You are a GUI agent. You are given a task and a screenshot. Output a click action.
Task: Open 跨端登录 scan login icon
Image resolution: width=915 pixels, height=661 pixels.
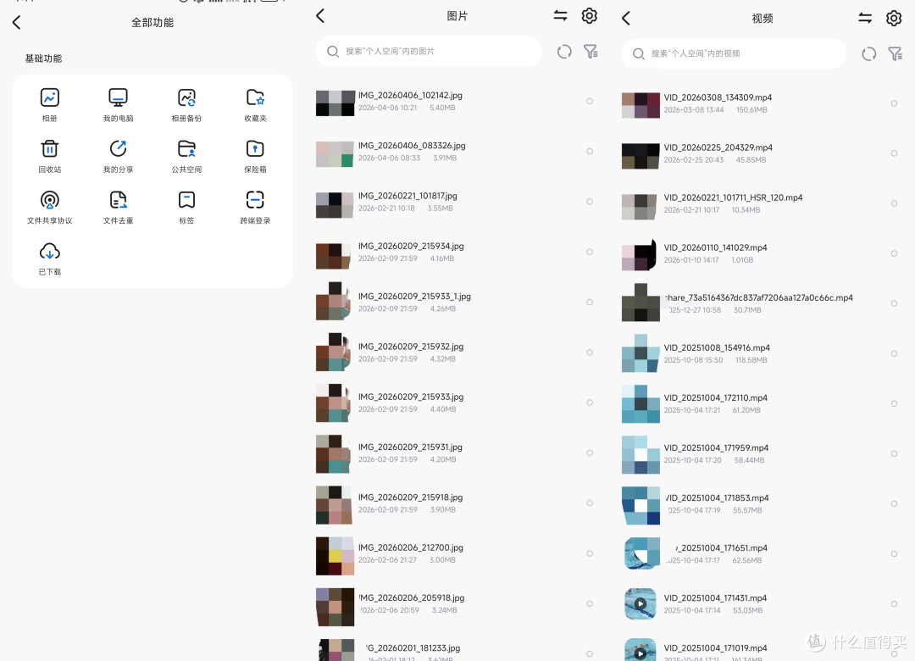(255, 200)
